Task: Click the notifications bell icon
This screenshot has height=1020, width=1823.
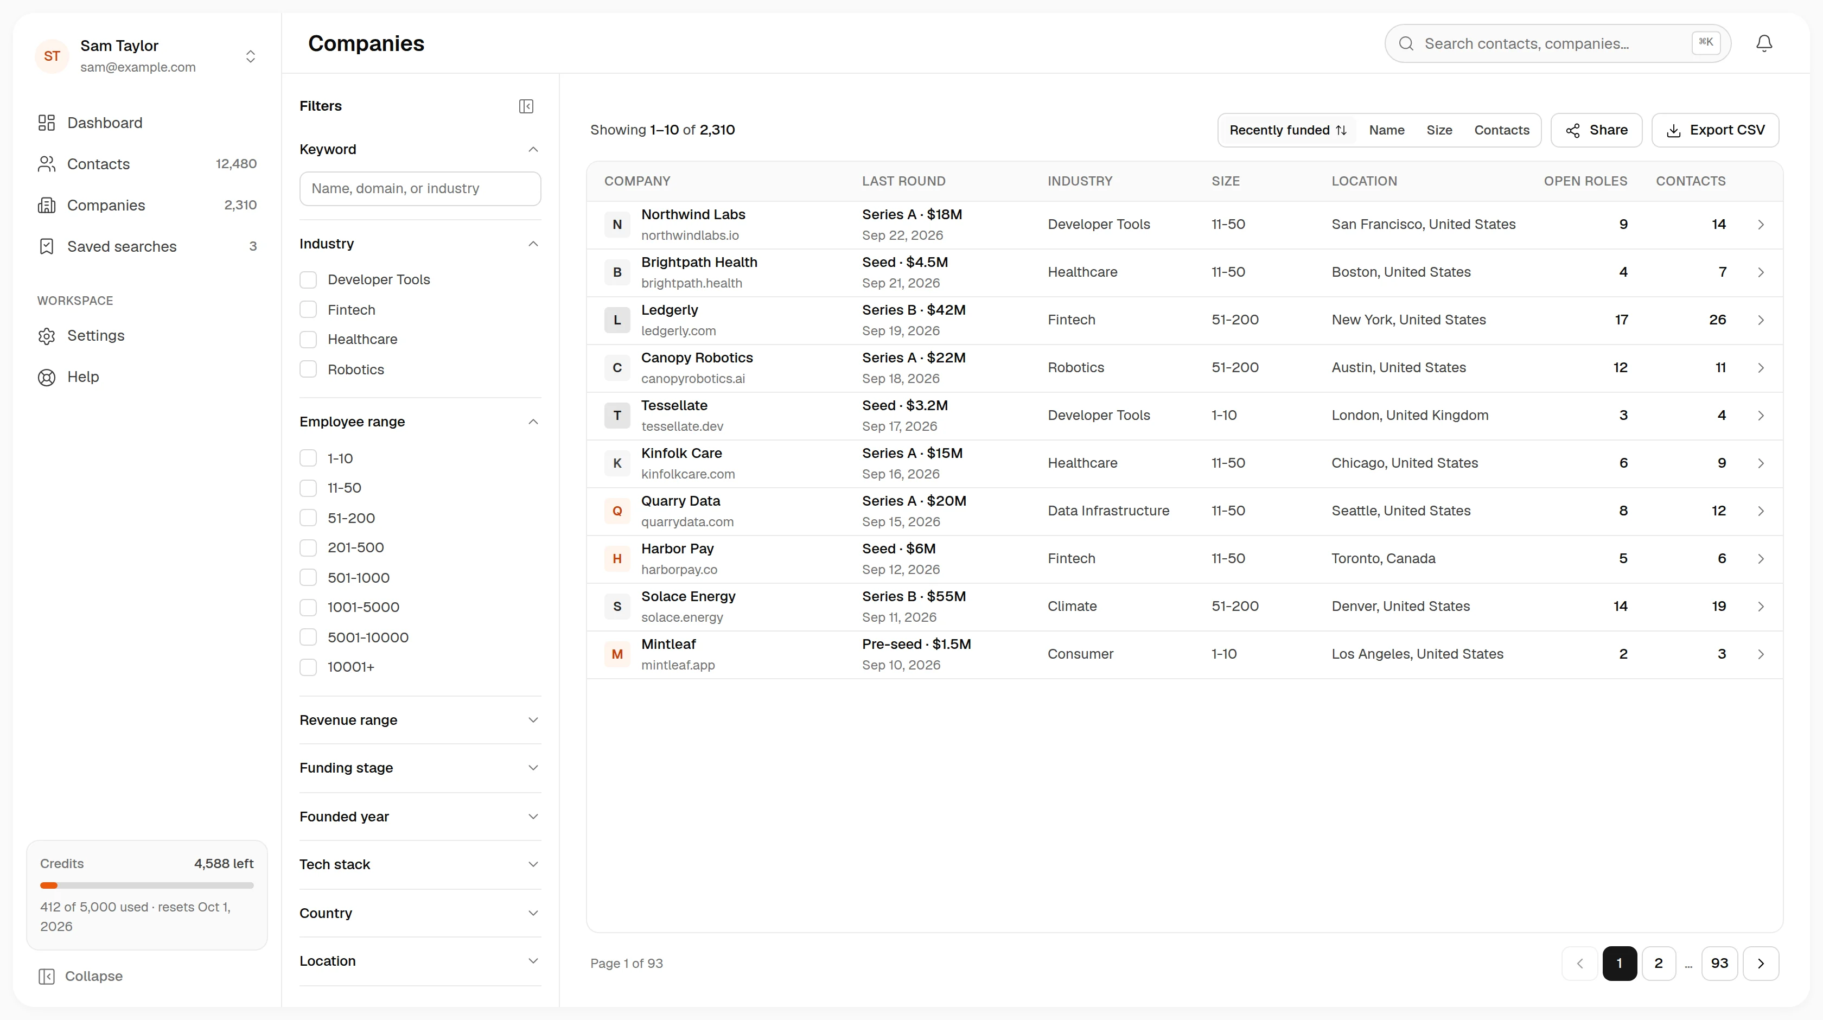Action: (x=1763, y=44)
